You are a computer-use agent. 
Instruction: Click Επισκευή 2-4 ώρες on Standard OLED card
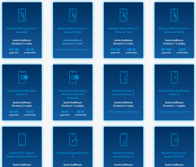tap(73, 44)
